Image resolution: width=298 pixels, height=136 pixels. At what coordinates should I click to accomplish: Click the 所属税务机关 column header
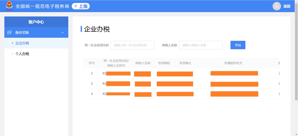click(233, 63)
